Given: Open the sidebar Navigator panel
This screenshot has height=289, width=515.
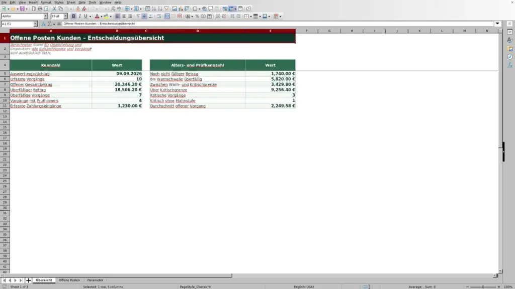Looking at the screenshot, I should pyautogui.click(x=510, y=57).
